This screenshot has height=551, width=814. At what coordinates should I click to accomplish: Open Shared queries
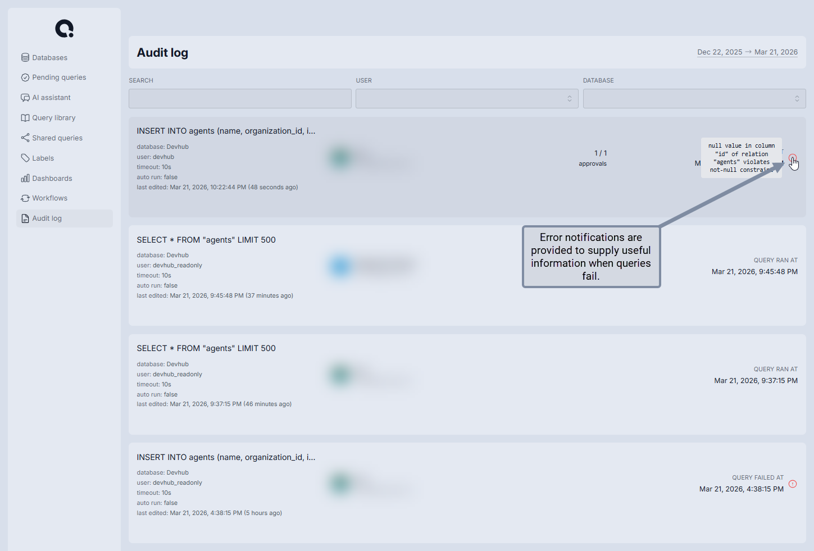65,138
